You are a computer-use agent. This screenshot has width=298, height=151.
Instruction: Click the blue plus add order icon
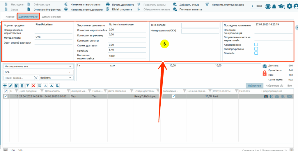pos(5,86)
